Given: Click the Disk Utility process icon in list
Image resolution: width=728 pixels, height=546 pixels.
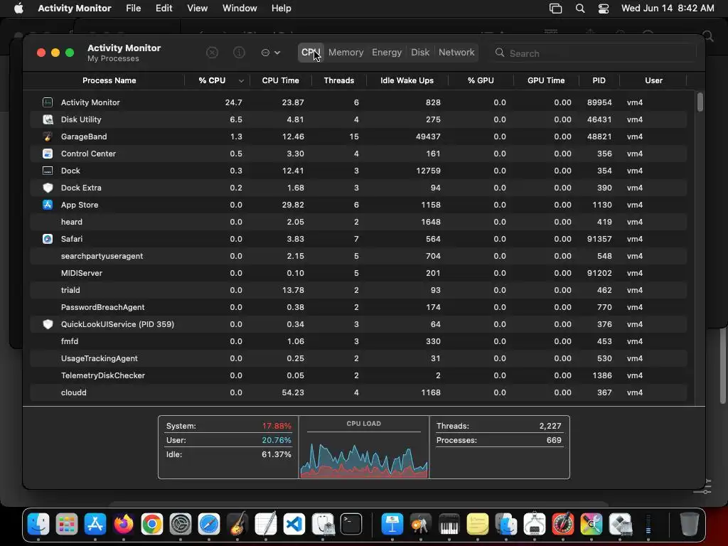Looking at the screenshot, I should click(48, 119).
